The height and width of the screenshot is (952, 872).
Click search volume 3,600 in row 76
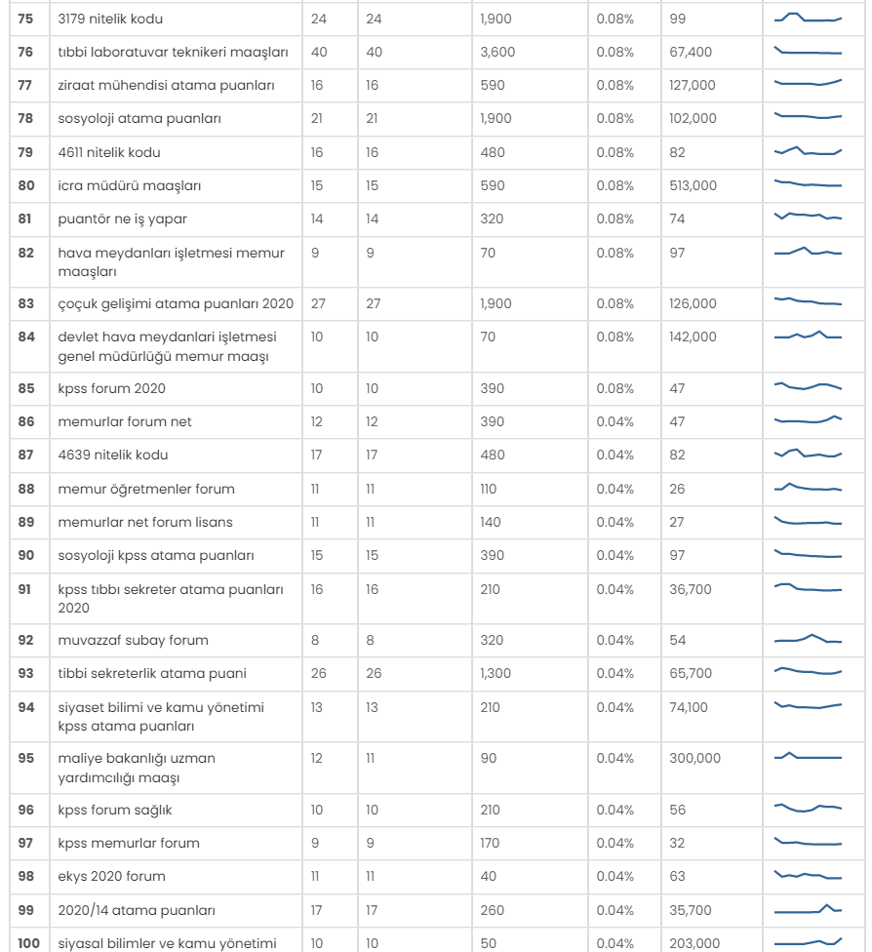coord(497,53)
